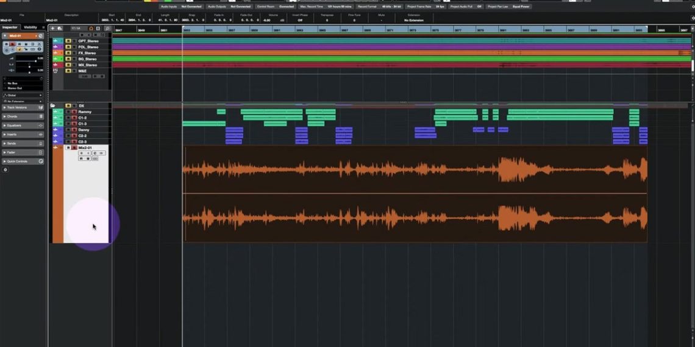The image size is (695, 347).
Task: Expand the Quick Controls section
Action: 23,161
